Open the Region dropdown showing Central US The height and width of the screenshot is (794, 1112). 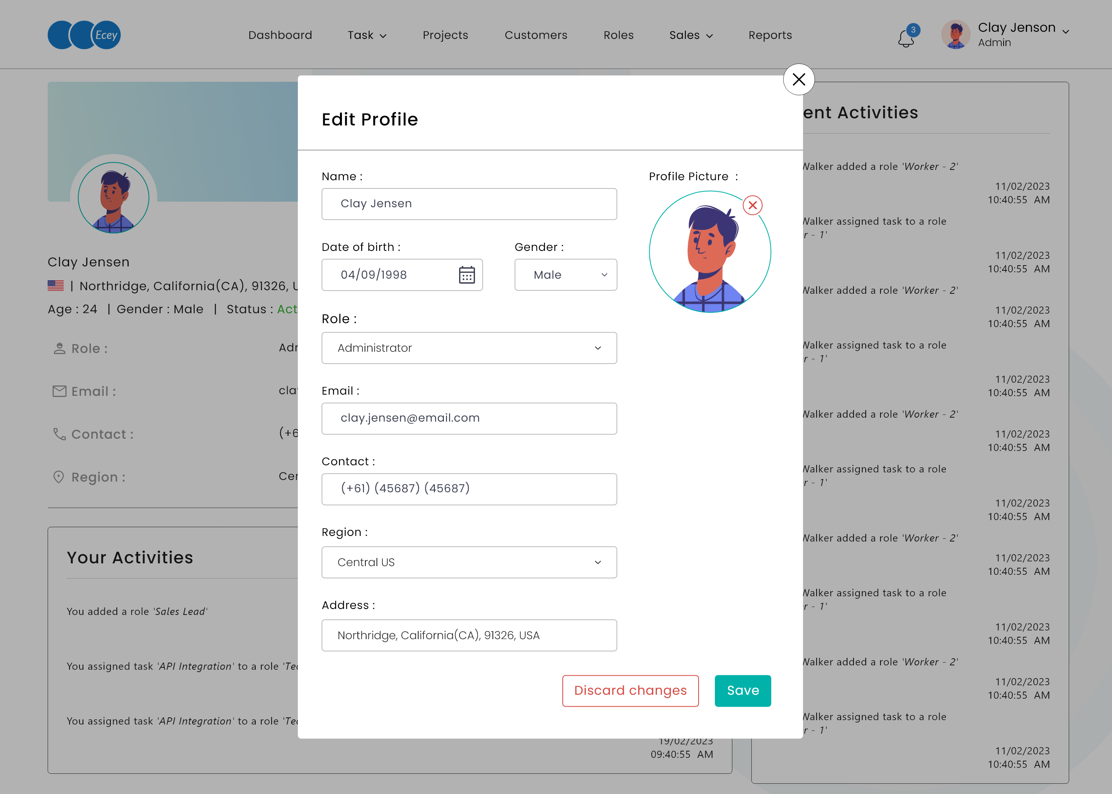tap(469, 562)
